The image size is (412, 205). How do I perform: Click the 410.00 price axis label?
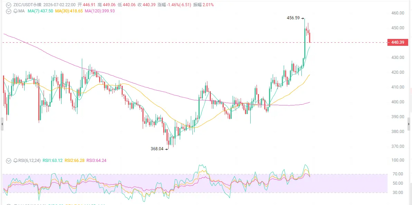397,87
